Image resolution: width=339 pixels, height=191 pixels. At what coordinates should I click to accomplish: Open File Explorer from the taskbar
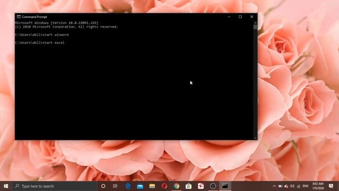(152, 186)
